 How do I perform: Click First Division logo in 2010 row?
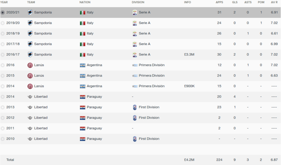tap(135, 139)
